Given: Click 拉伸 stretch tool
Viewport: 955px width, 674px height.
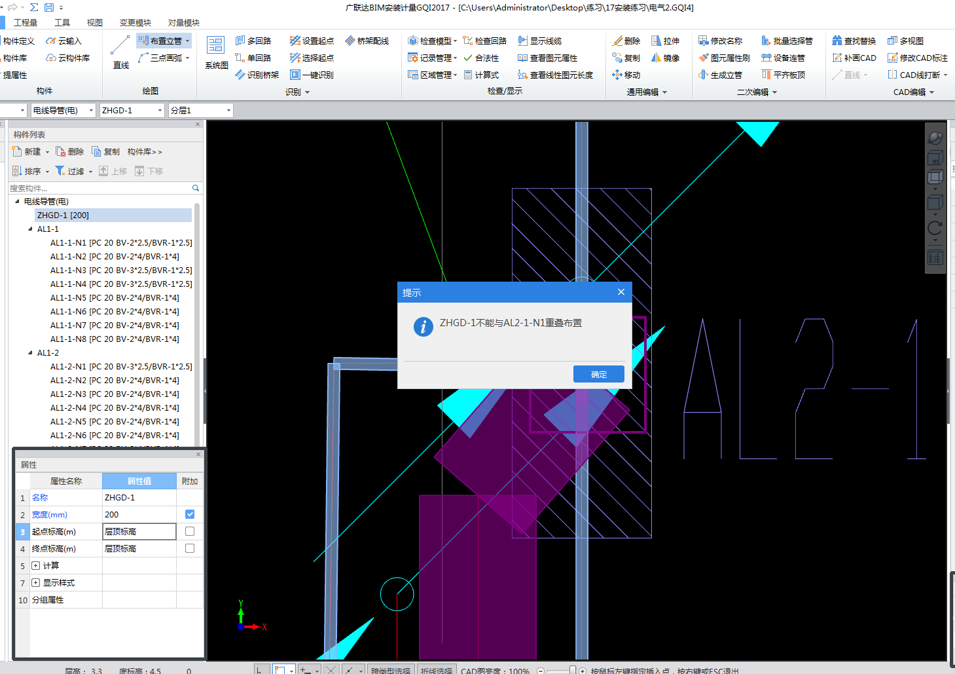Looking at the screenshot, I should pyautogui.click(x=666, y=41).
